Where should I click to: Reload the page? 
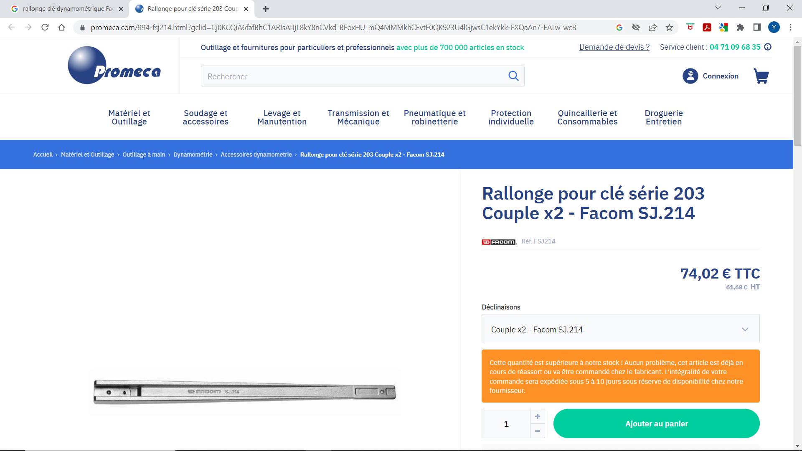point(45,28)
